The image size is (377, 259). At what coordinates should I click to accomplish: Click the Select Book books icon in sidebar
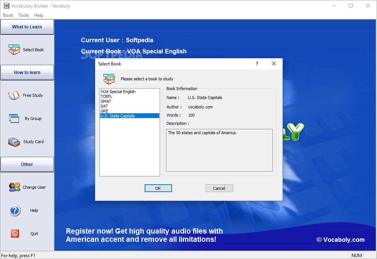click(x=14, y=50)
